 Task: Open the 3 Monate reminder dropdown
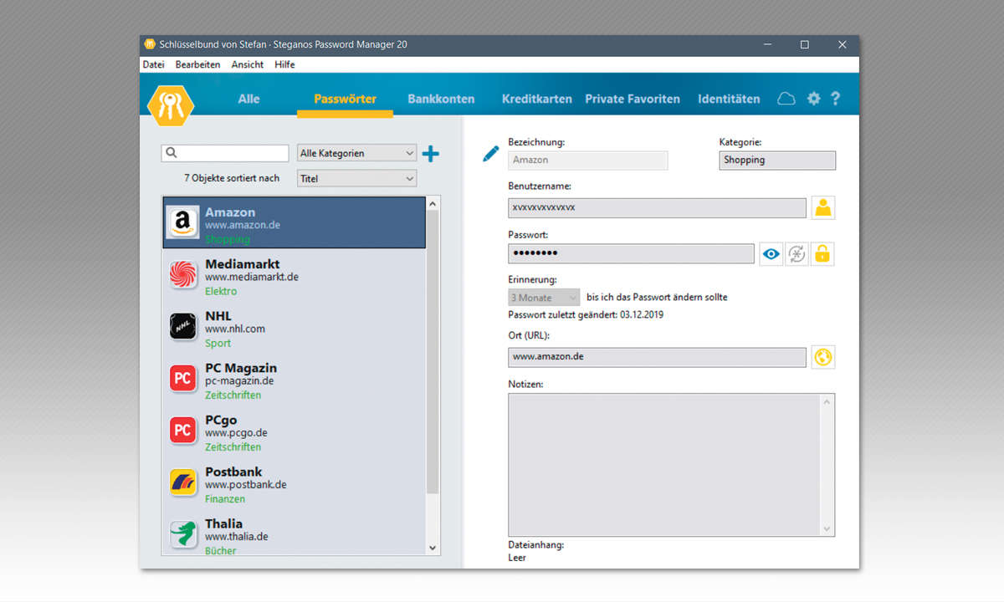544,297
